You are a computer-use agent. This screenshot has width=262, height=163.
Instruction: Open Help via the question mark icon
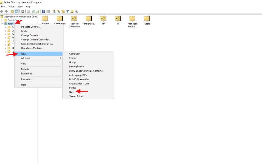(x=43, y=11)
